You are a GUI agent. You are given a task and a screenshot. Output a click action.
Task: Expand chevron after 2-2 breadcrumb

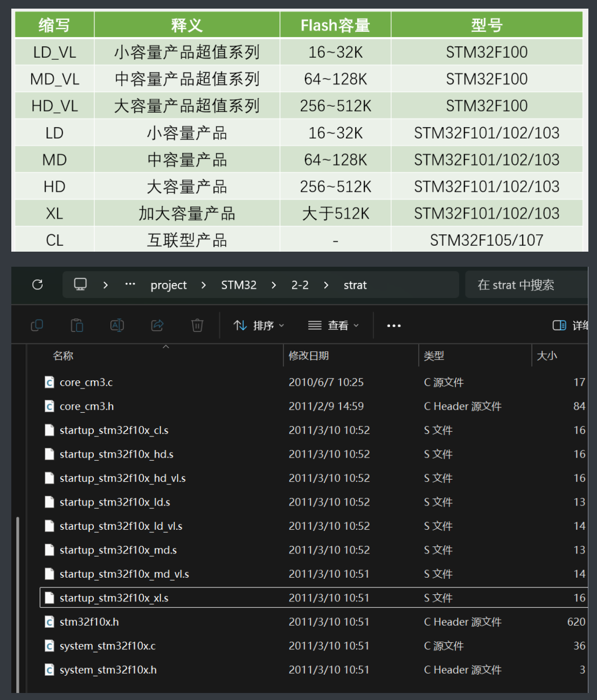pos(326,285)
